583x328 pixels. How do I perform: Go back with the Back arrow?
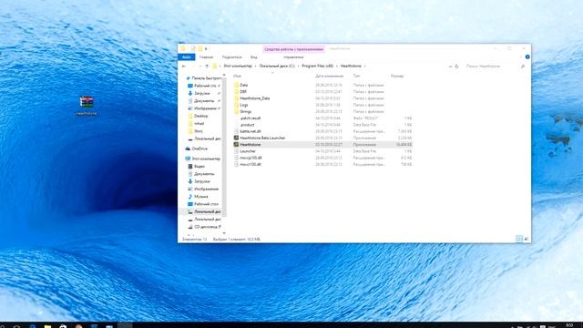tap(184, 67)
